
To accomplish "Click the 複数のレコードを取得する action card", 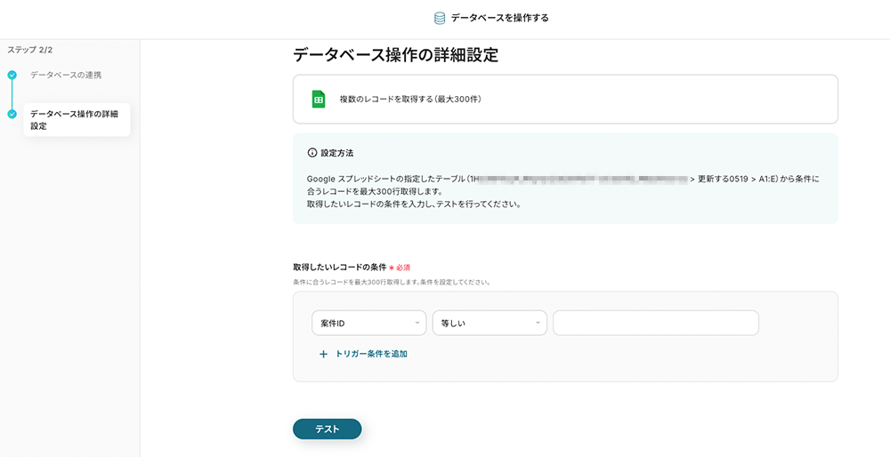I will pyautogui.click(x=565, y=99).
